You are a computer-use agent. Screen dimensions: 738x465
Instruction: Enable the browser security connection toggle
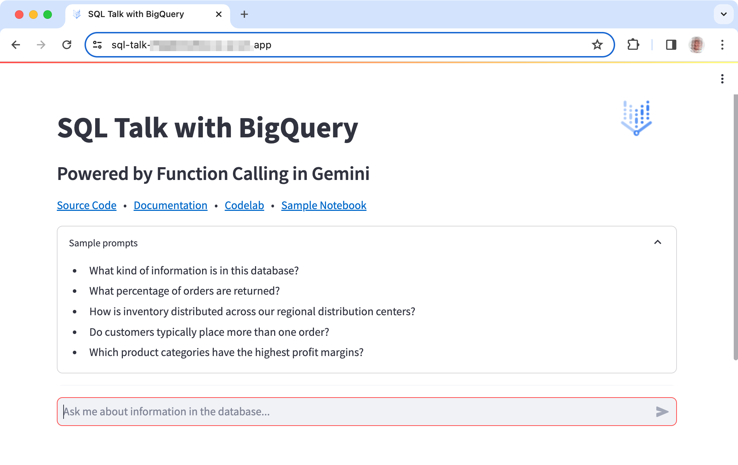[98, 45]
